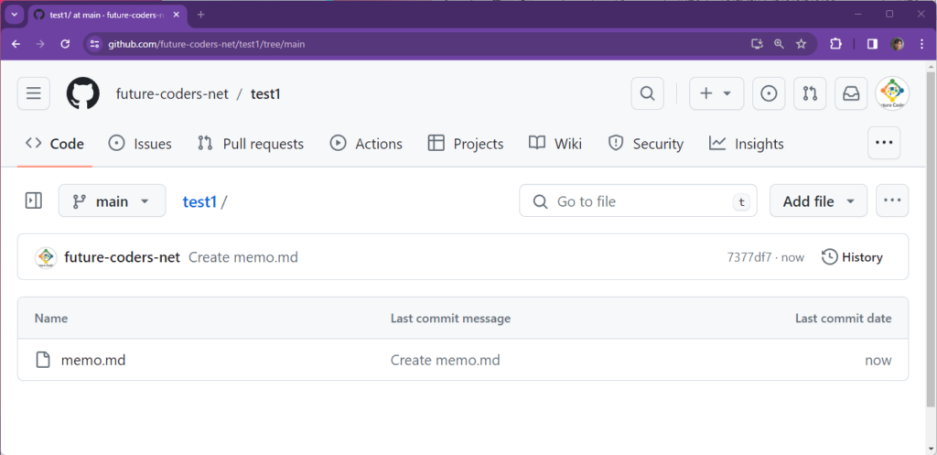Click the future-coders-net commit author link
937x455 pixels.
pos(122,257)
